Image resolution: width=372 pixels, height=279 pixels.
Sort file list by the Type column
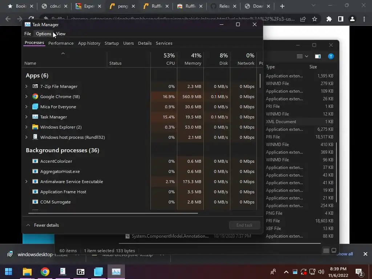pos(270,67)
